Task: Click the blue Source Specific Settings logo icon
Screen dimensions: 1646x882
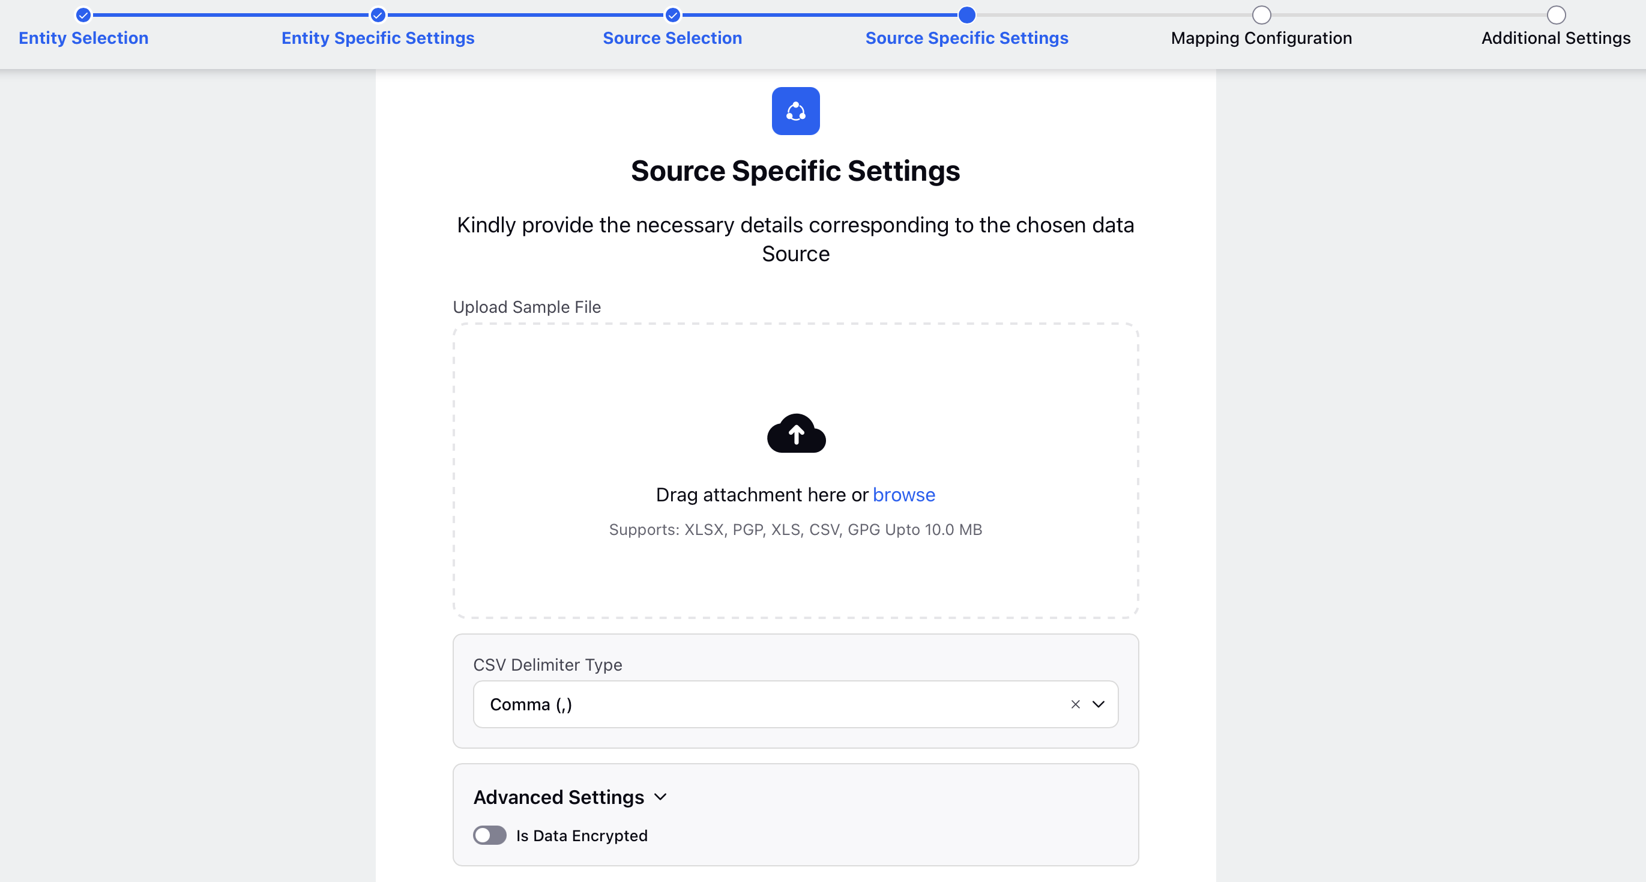Action: click(x=795, y=111)
